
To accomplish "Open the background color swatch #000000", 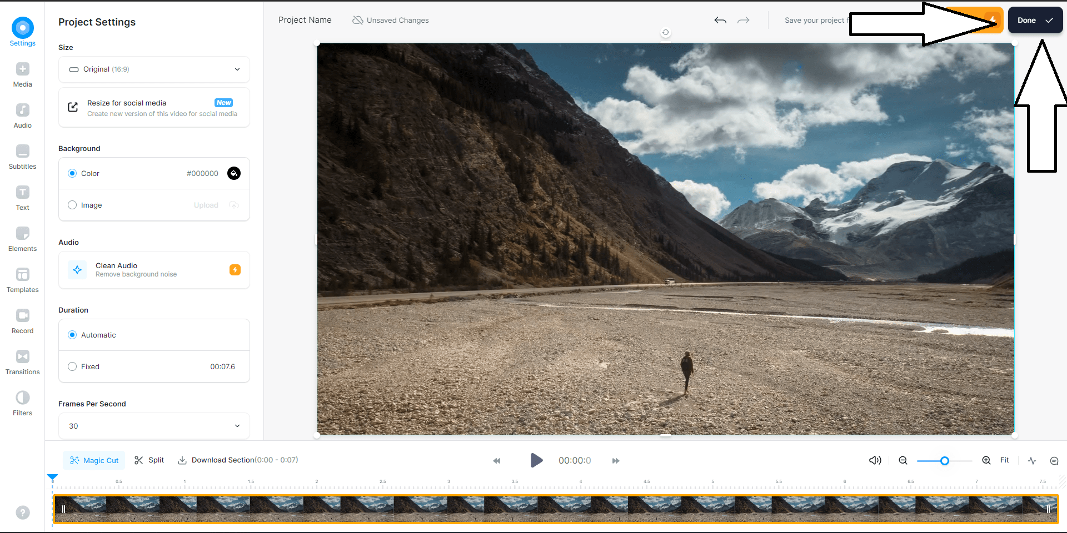I will (x=233, y=173).
